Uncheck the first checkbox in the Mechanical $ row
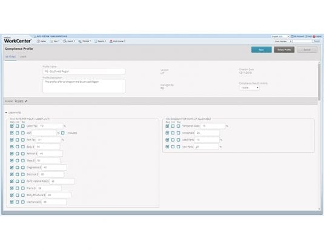Image resolution: width=324 pixels, height=250 pixels. coord(12,202)
